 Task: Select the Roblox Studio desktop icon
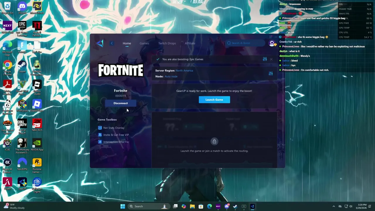(x=37, y=88)
